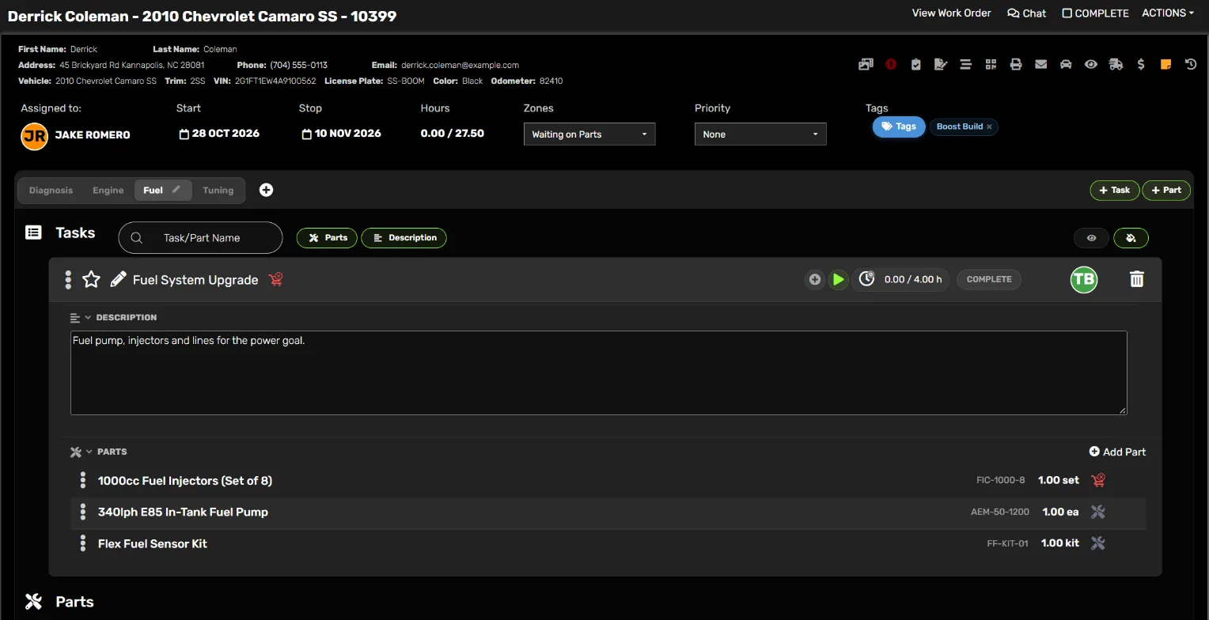Click the + Task button

pos(1115,190)
